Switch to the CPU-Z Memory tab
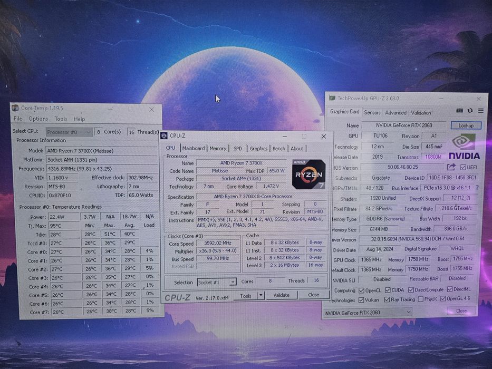 click(x=218, y=148)
